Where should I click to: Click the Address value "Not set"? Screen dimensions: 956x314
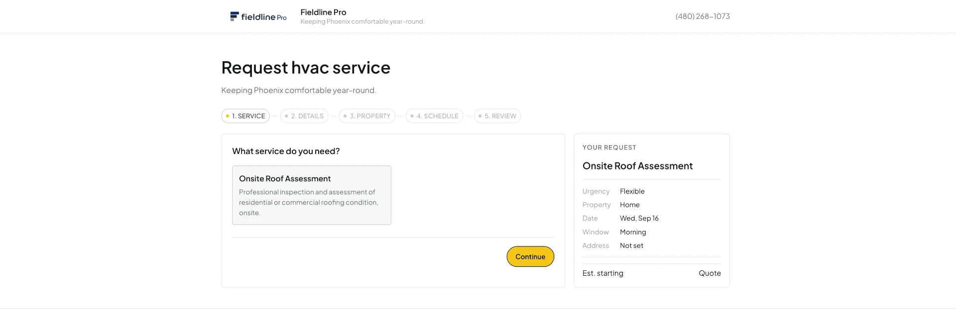[631, 245]
